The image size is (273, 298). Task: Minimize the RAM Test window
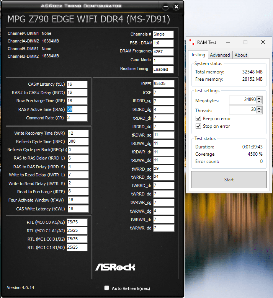coord(228,42)
